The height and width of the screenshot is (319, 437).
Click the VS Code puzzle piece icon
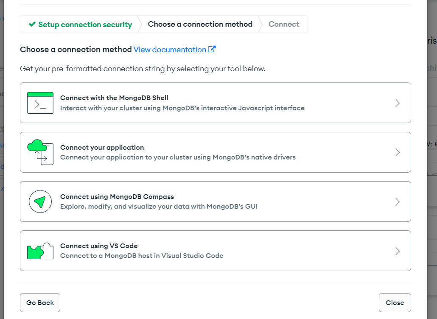click(39, 250)
